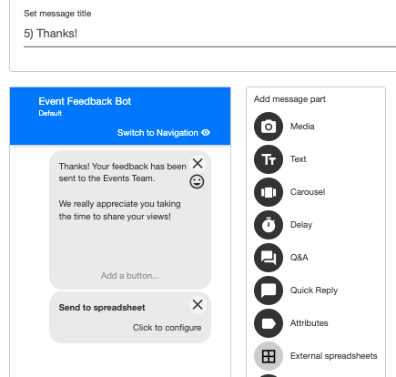This screenshot has width=396, height=377.
Task: Click Add a button placeholder
Action: click(x=130, y=276)
